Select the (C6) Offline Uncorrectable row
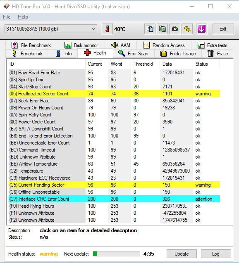 114,192
